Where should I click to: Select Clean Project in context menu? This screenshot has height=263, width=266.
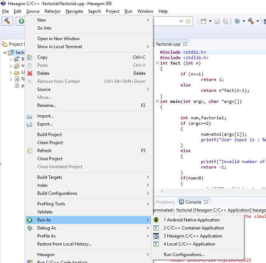89,143
